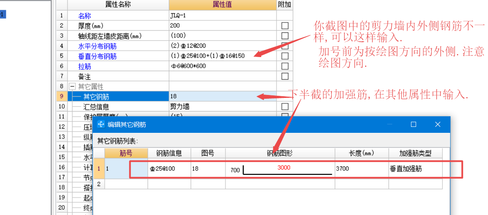Screen dimensions: 488x215
Task: Click the 图号 cell showing 18
Action: pyautogui.click(x=208, y=169)
